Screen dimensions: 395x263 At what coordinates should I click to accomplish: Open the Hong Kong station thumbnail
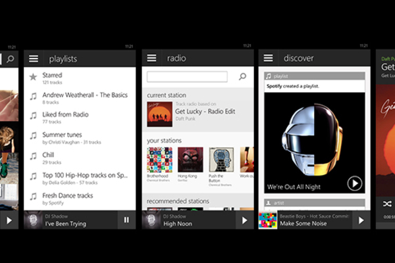click(x=190, y=160)
